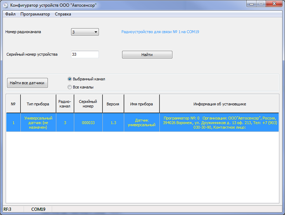Open the Файл menu
Screen dimensions: 285x215
point(10,14)
